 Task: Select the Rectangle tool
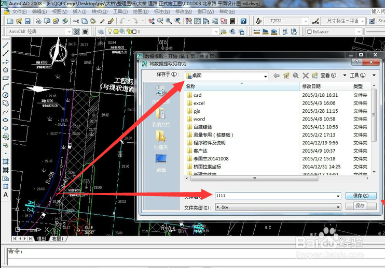[x=5, y=78]
